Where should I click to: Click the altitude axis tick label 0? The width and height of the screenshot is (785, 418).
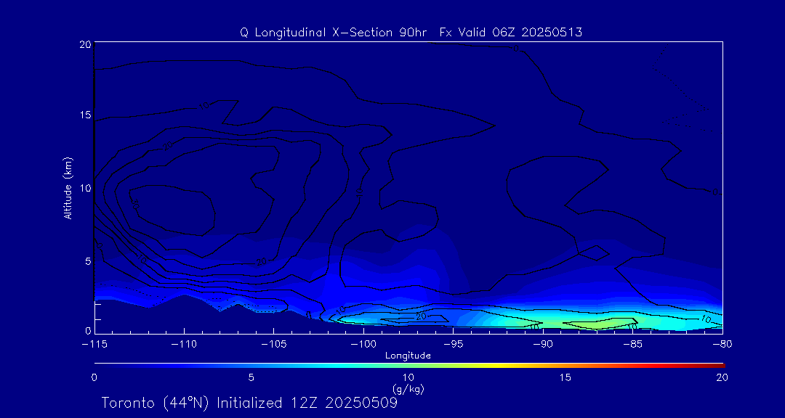pyautogui.click(x=88, y=330)
